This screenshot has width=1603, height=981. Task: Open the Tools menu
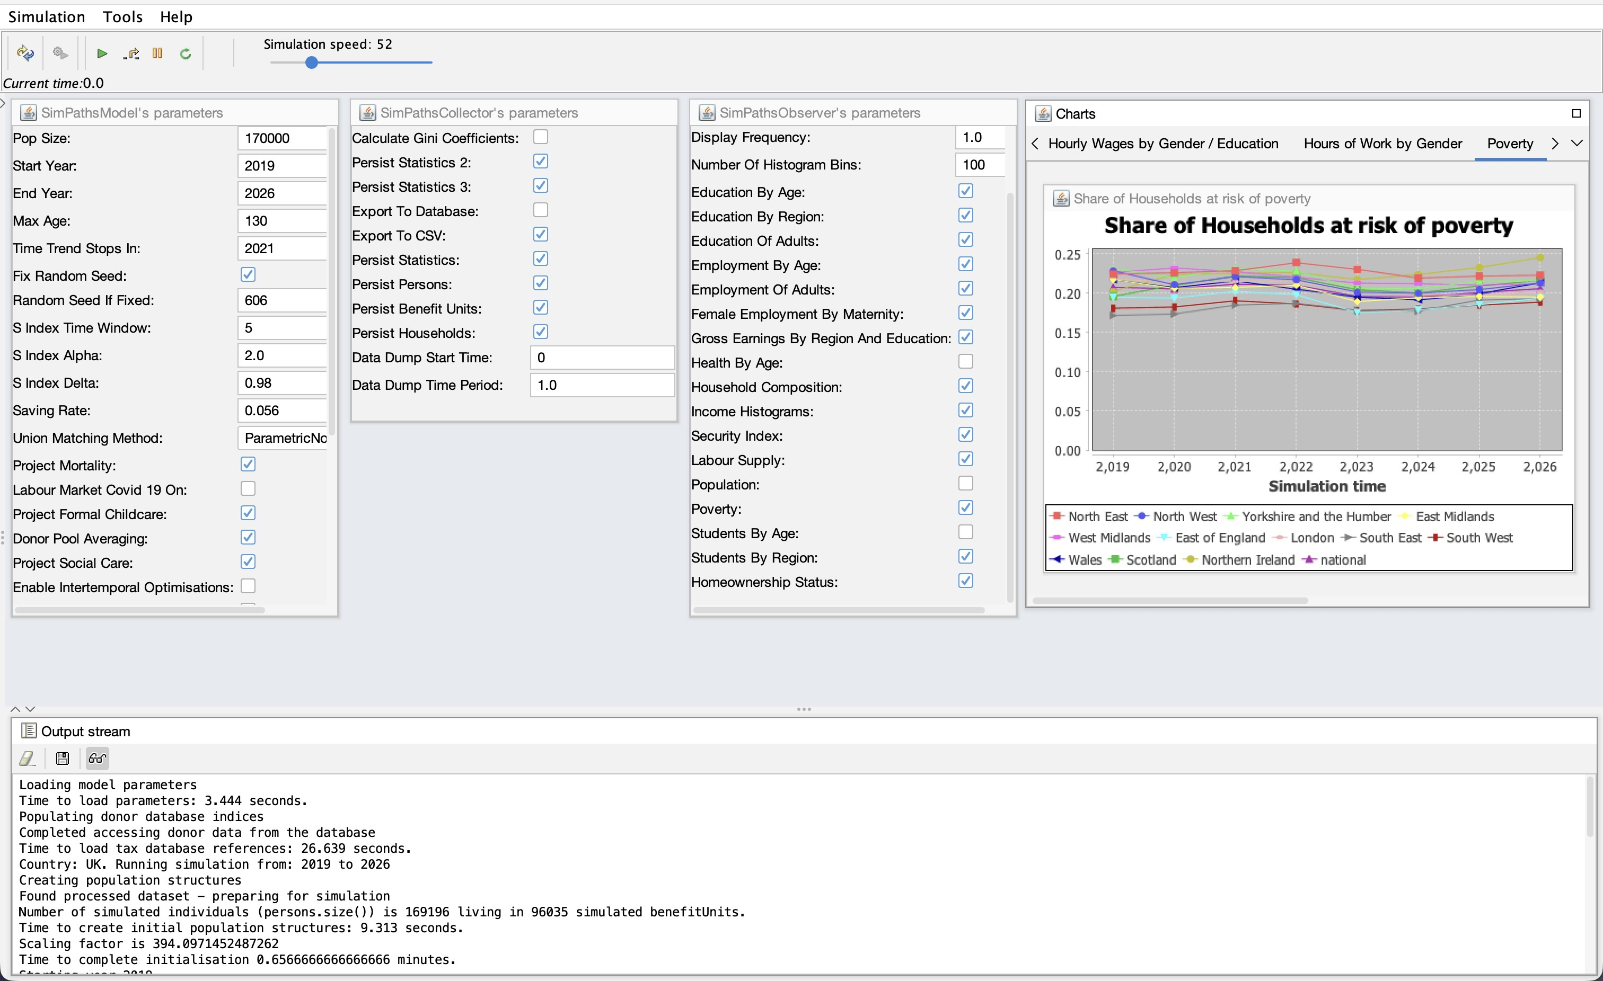(x=122, y=17)
